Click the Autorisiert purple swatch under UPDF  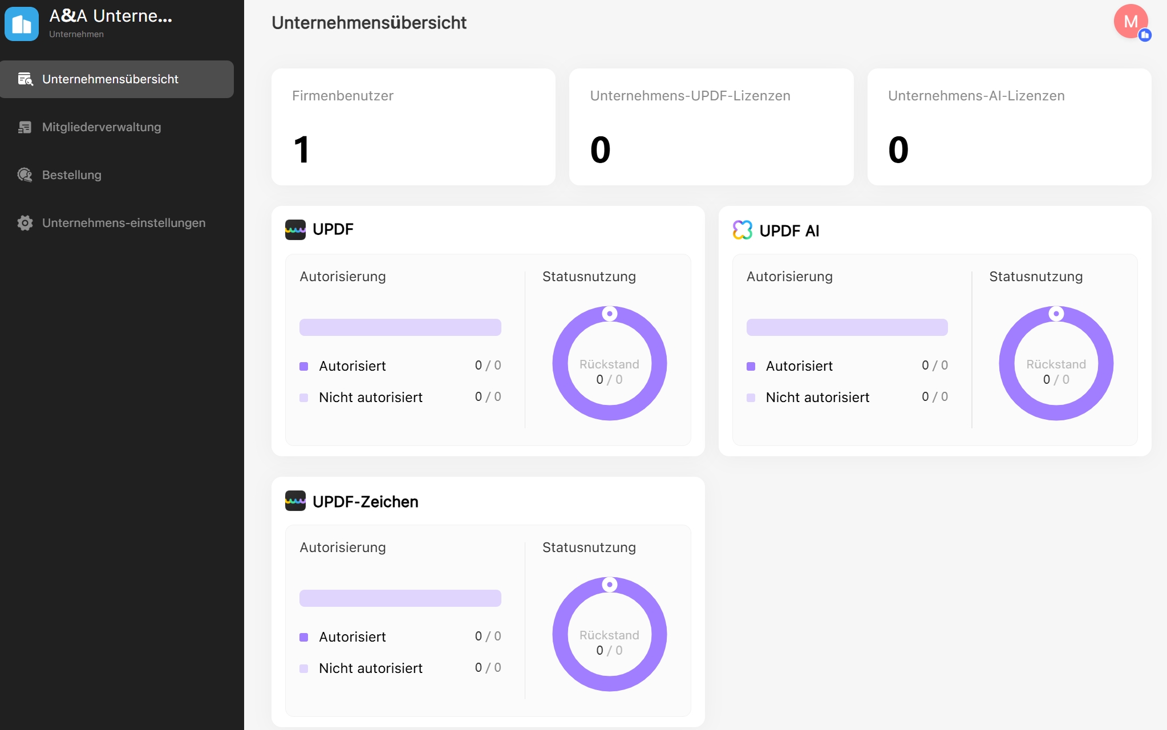pos(304,366)
